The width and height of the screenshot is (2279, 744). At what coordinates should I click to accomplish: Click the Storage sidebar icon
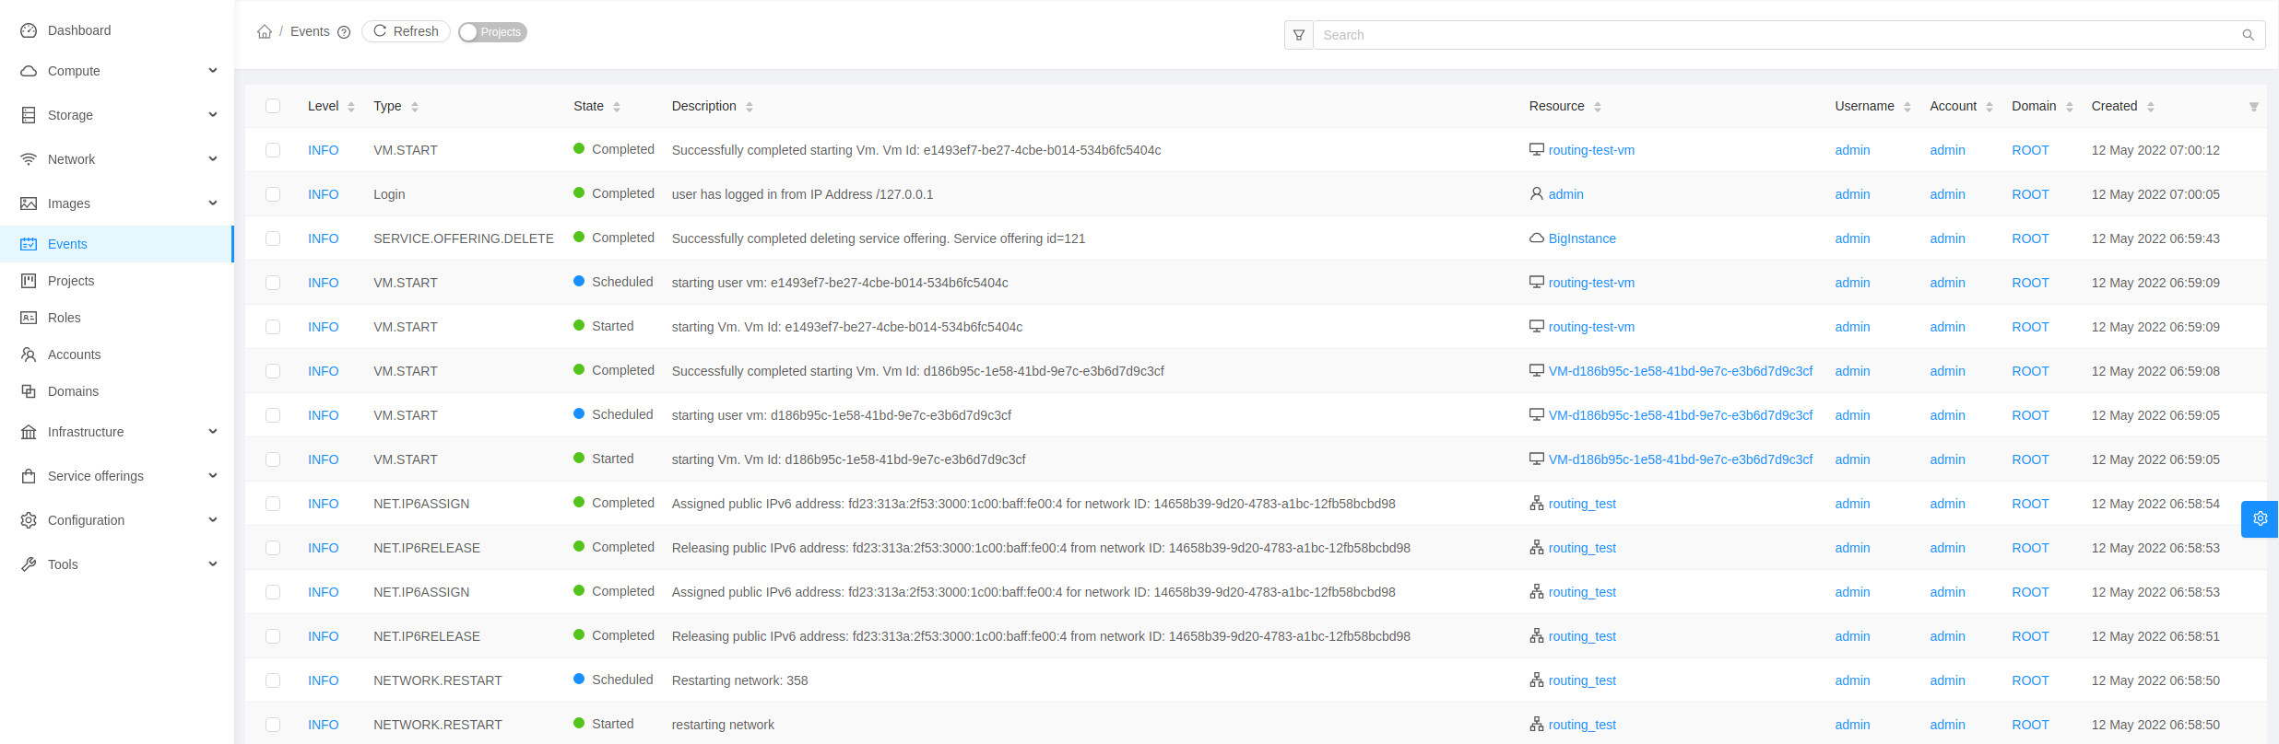point(29,115)
